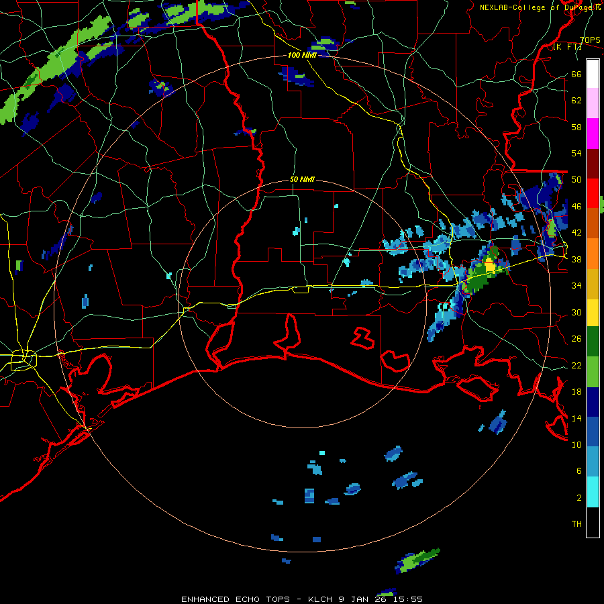Click the 66 value on the scale
The height and width of the screenshot is (604, 604).
576,74
